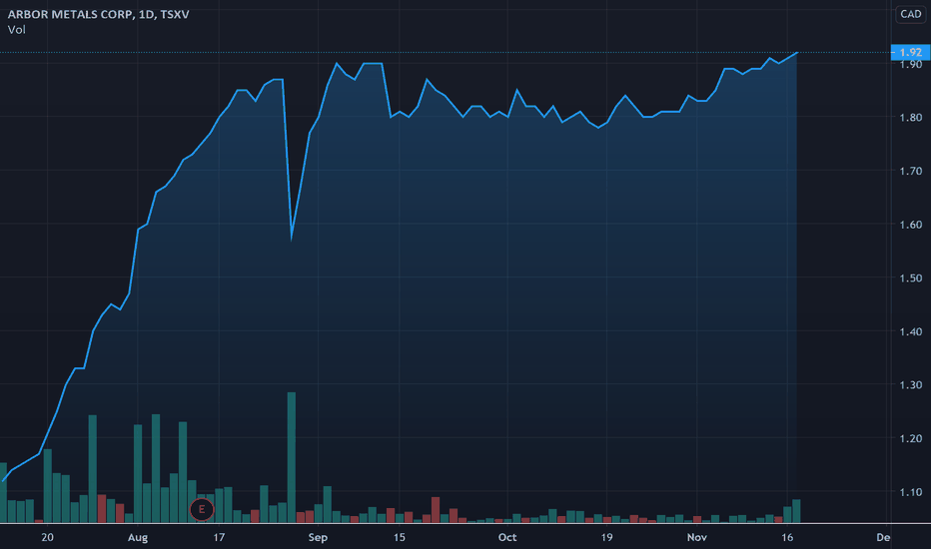
Task: Click the 1.50 price axis label
Action: point(911,277)
